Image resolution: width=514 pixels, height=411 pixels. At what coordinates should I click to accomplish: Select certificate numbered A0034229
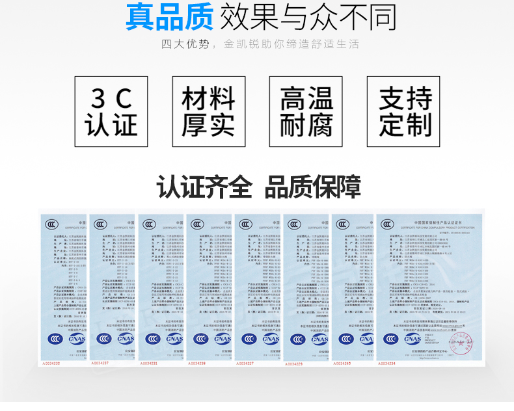click(306, 286)
